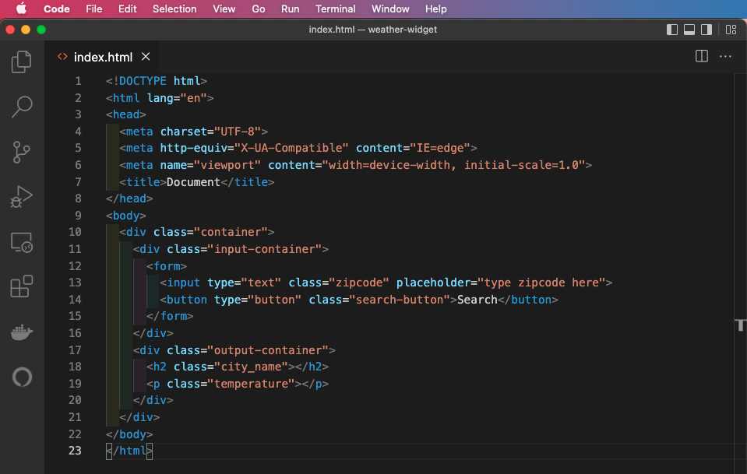This screenshot has height=474, width=747.
Task: Open the Extensions panel
Action: (21, 286)
